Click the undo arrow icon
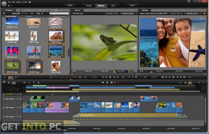Viewport: 209px width, 134px height. coord(9,6)
